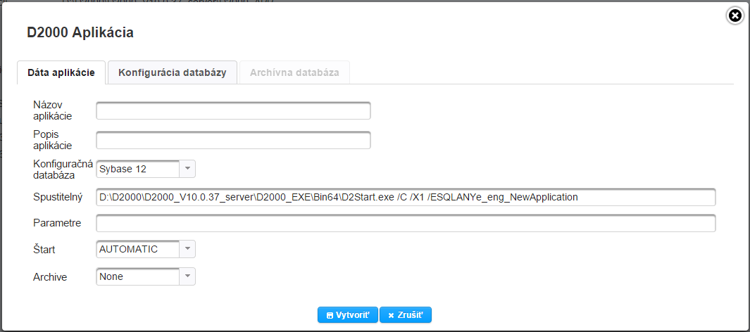
Task: Click the None combo box value
Action: (x=137, y=276)
